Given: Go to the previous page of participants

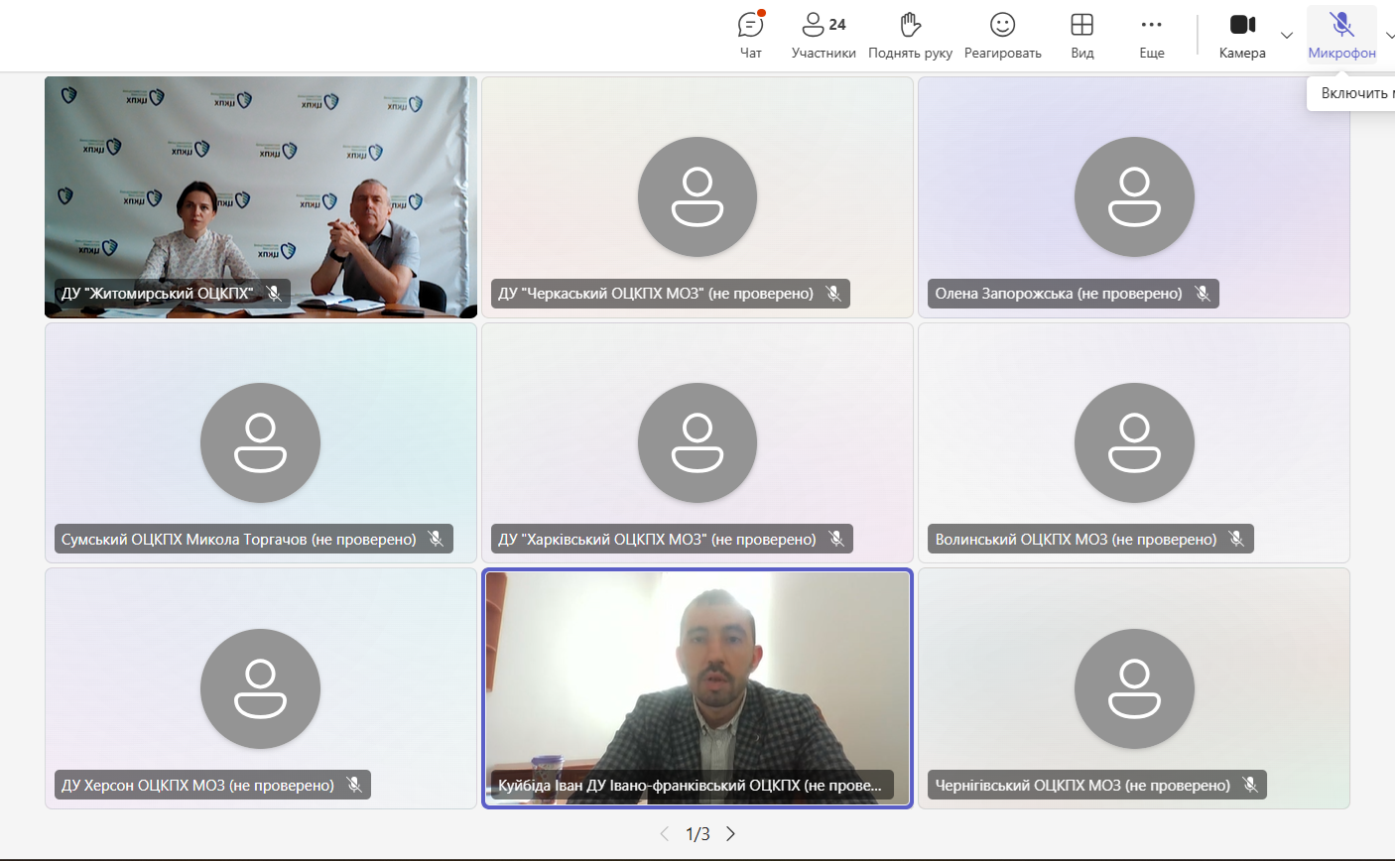Looking at the screenshot, I should pos(665,834).
